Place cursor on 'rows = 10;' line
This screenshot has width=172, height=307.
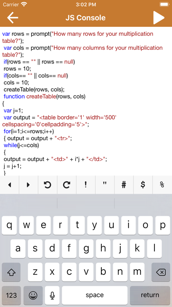18,69
